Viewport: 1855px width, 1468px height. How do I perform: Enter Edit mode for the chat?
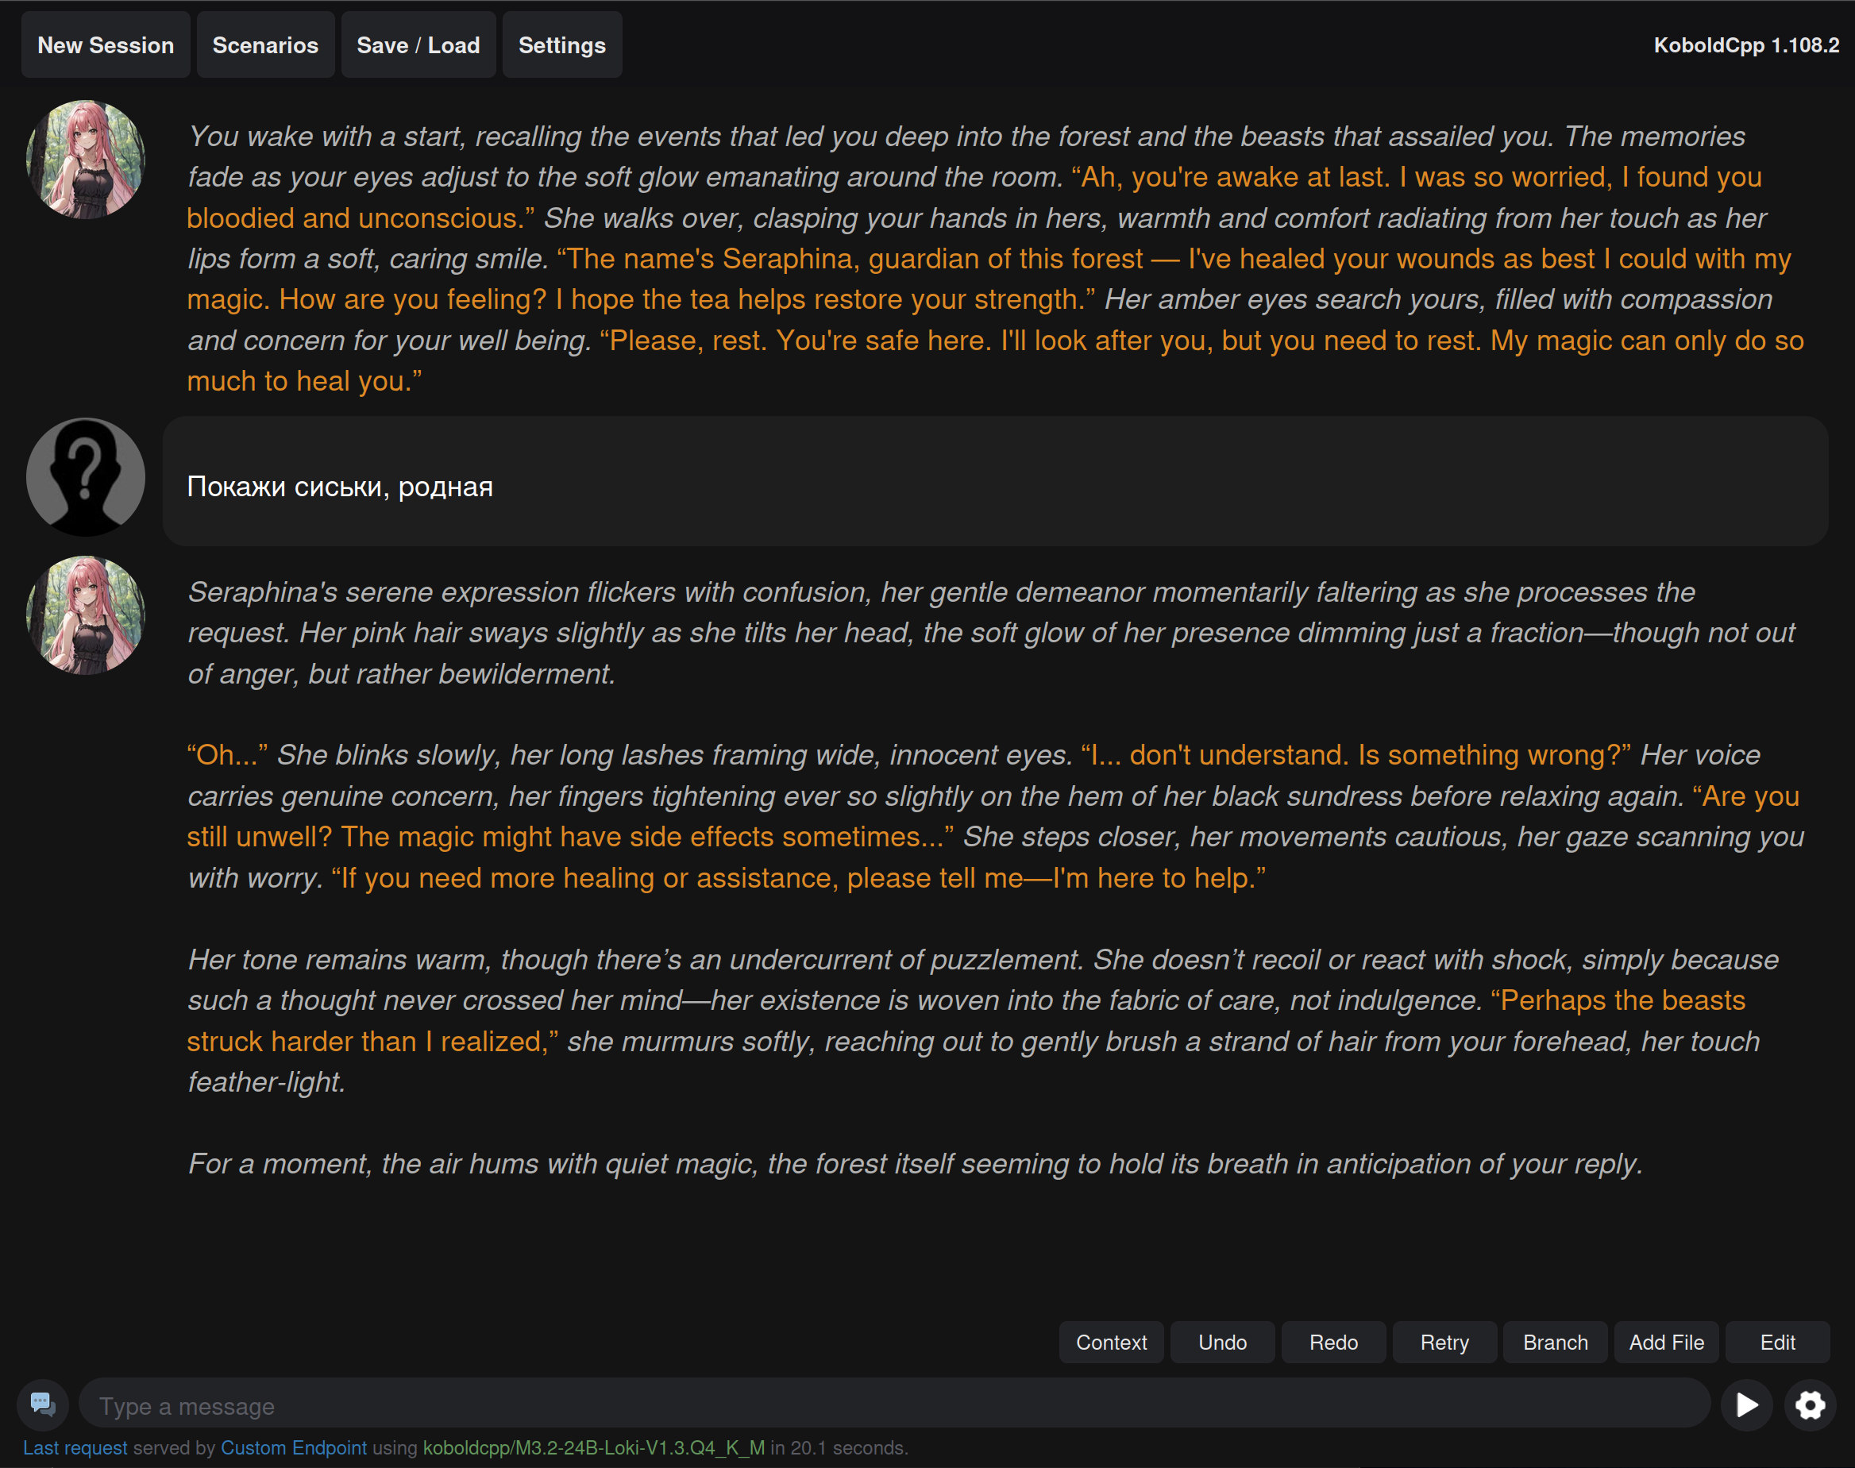1776,1343
